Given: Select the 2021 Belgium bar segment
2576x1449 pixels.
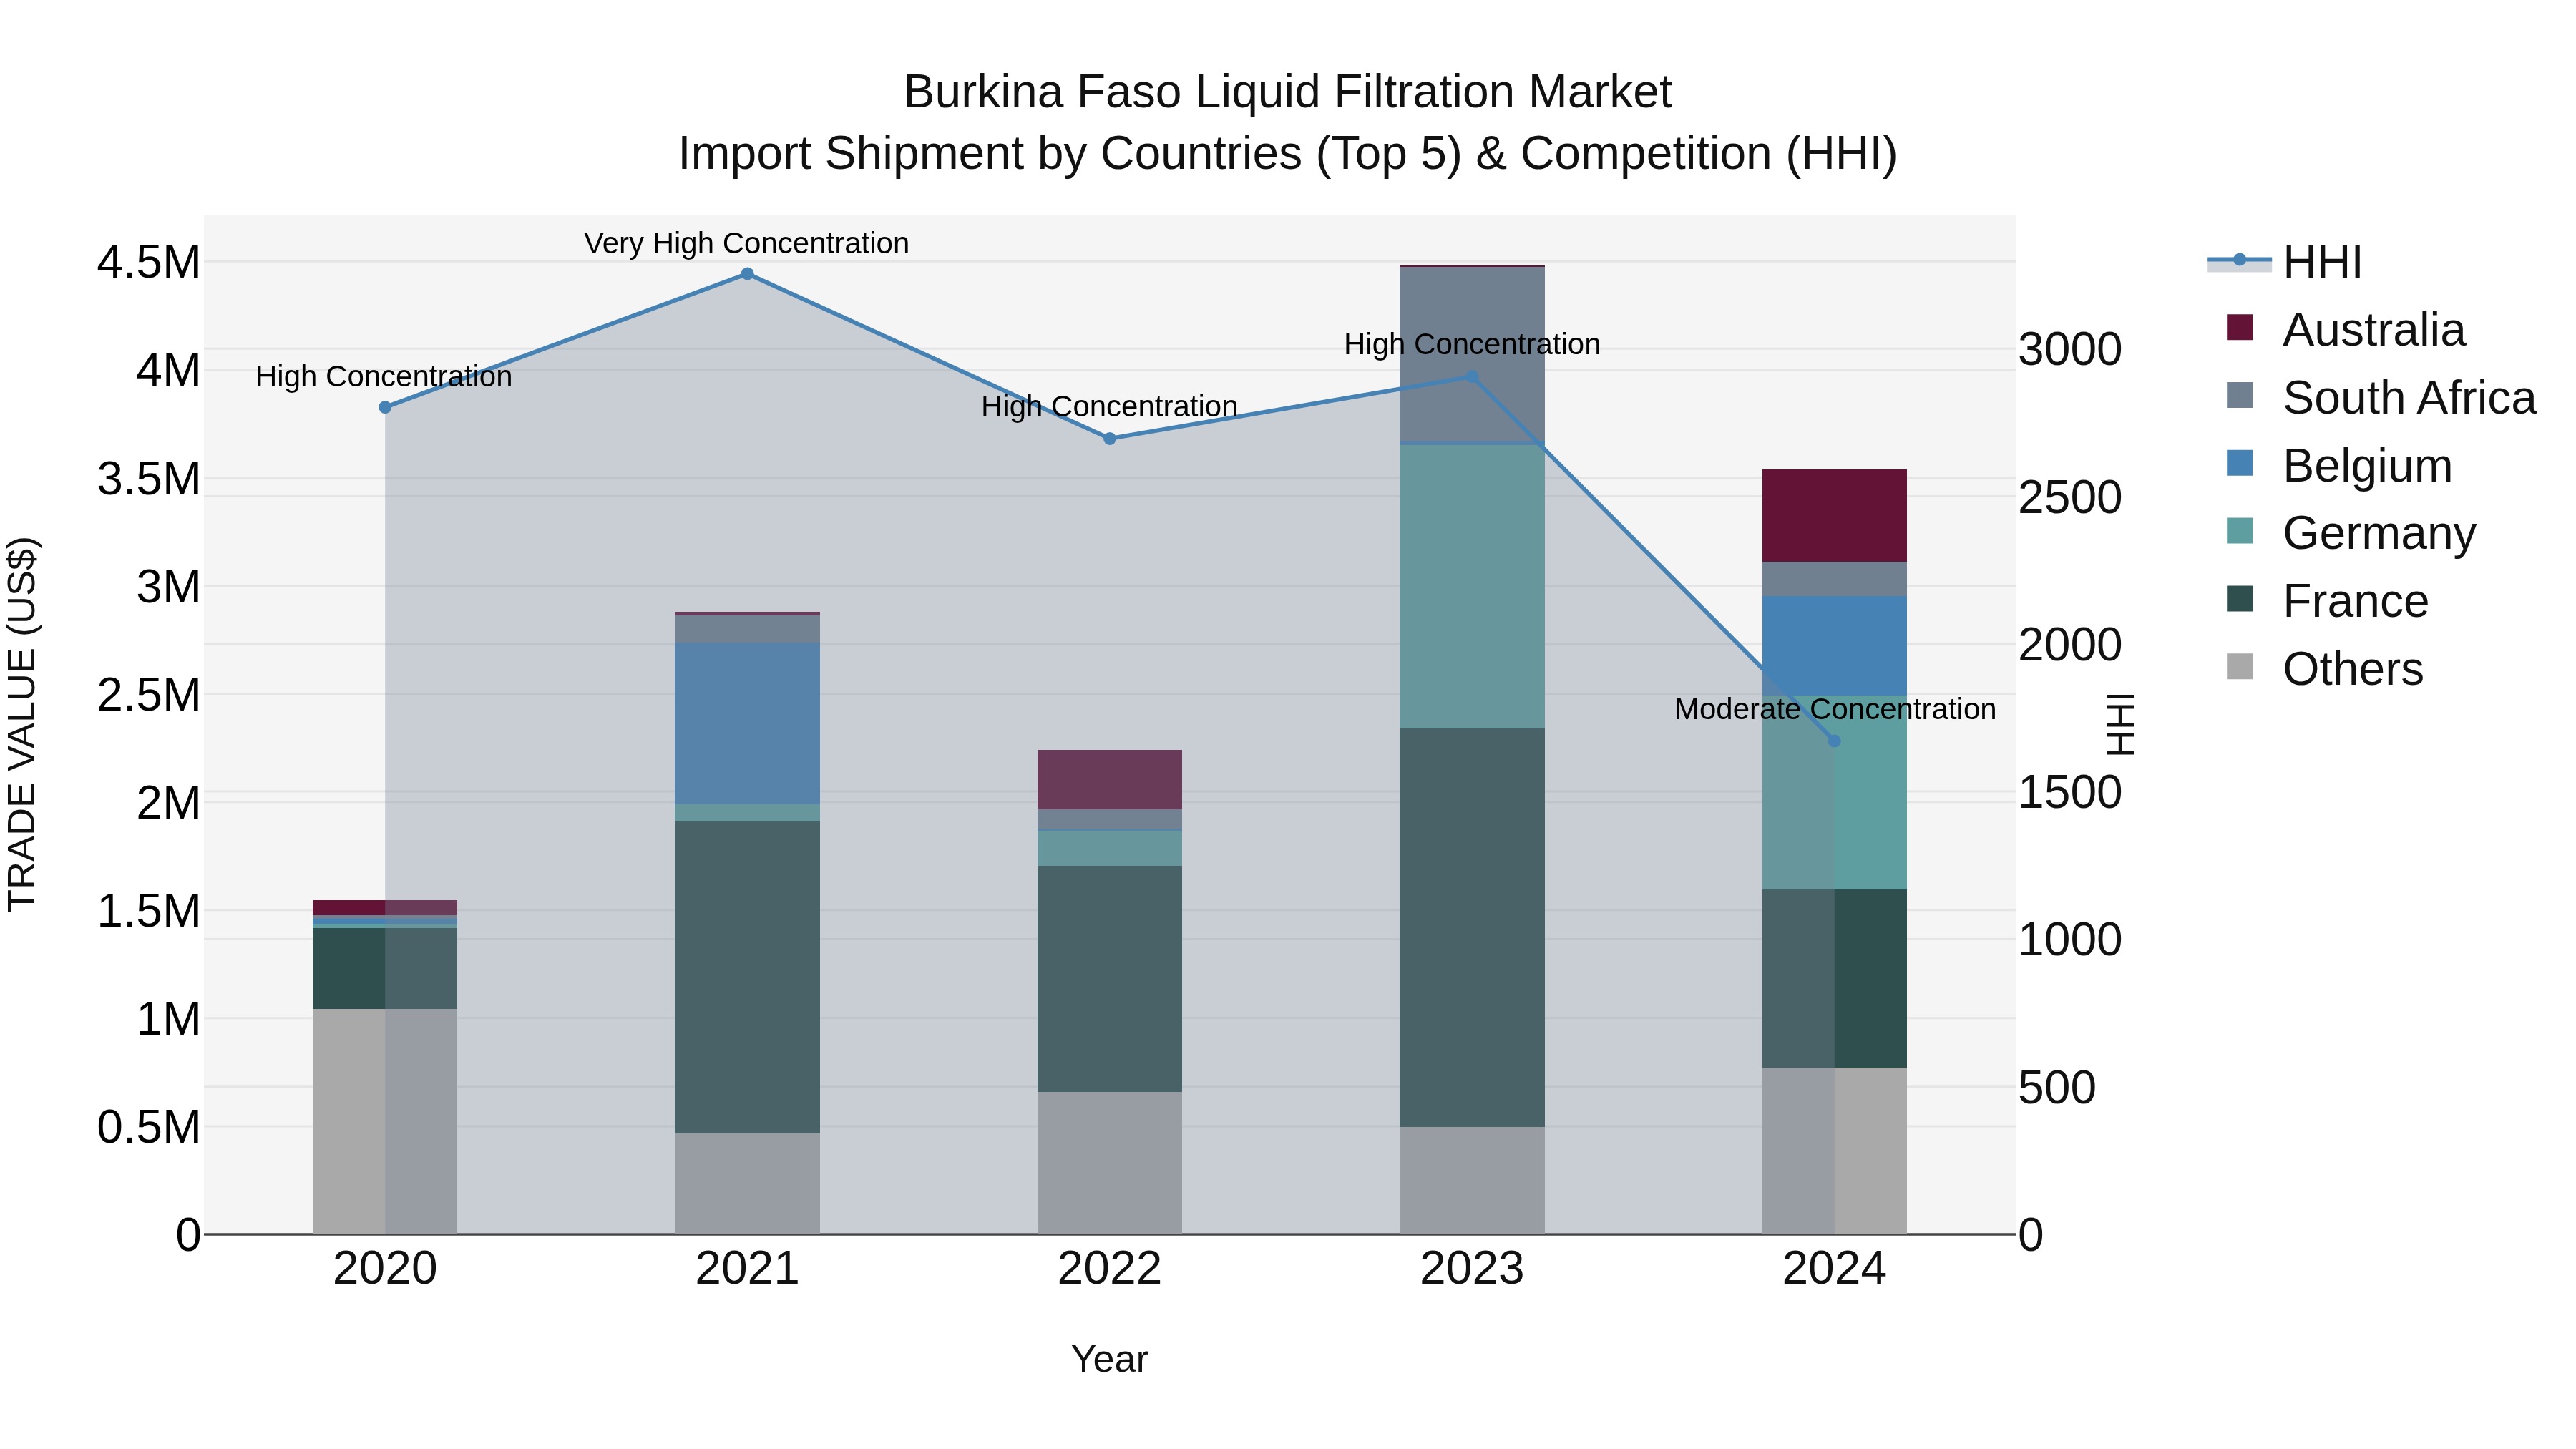Looking at the screenshot, I should (x=747, y=724).
